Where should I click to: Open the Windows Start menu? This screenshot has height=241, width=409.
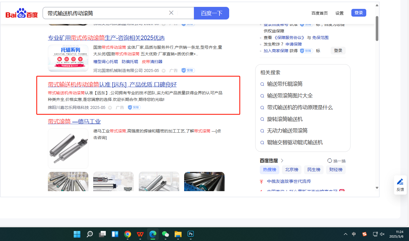tap(77, 234)
